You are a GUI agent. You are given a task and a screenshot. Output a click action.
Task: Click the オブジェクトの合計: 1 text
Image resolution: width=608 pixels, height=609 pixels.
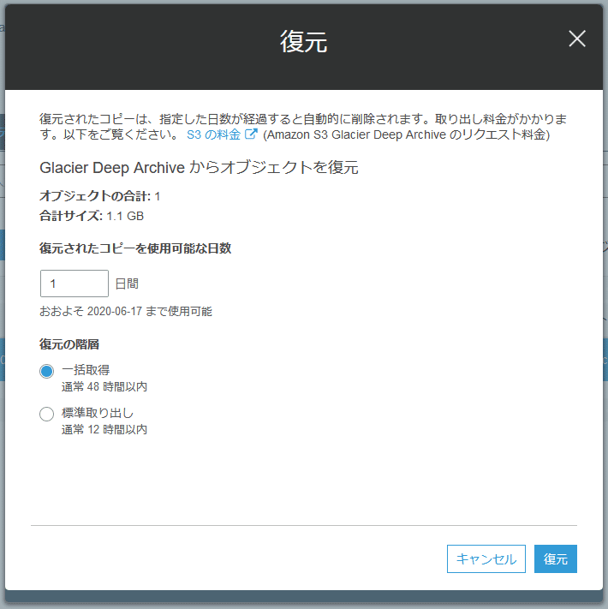[x=100, y=196]
